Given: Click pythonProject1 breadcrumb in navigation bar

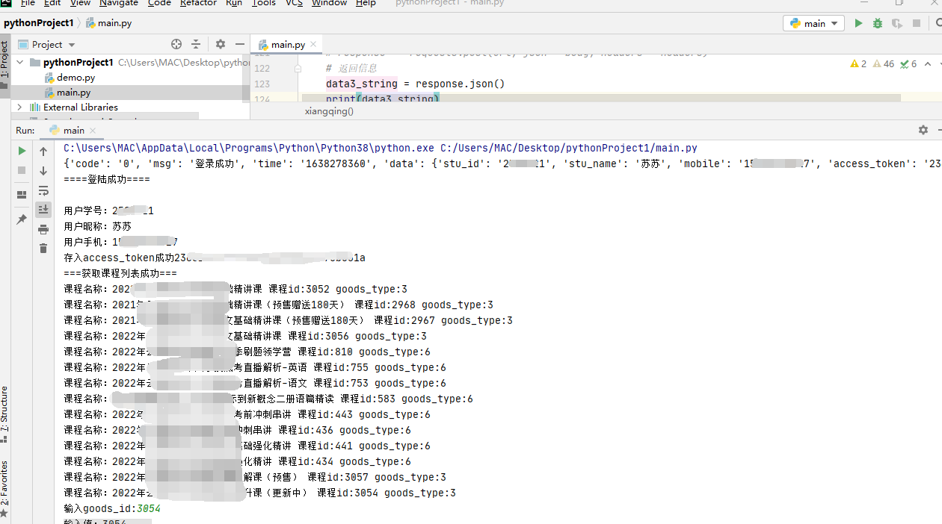Looking at the screenshot, I should tap(38, 23).
